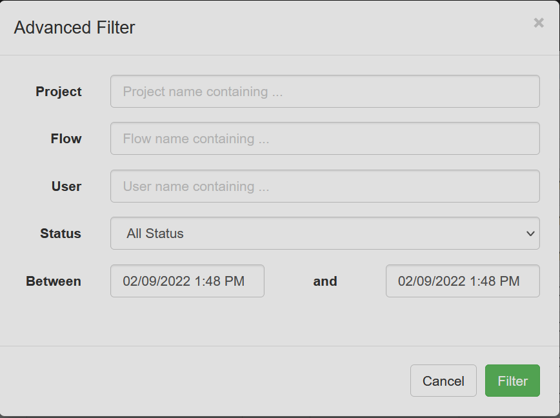This screenshot has width=560, height=418.
Task: Click the Status label
Action: coord(61,234)
